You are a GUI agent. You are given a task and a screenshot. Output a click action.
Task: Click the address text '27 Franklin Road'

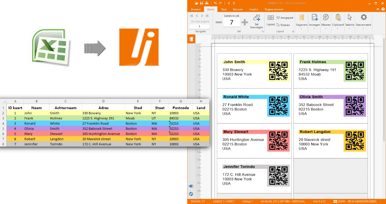click(237, 105)
